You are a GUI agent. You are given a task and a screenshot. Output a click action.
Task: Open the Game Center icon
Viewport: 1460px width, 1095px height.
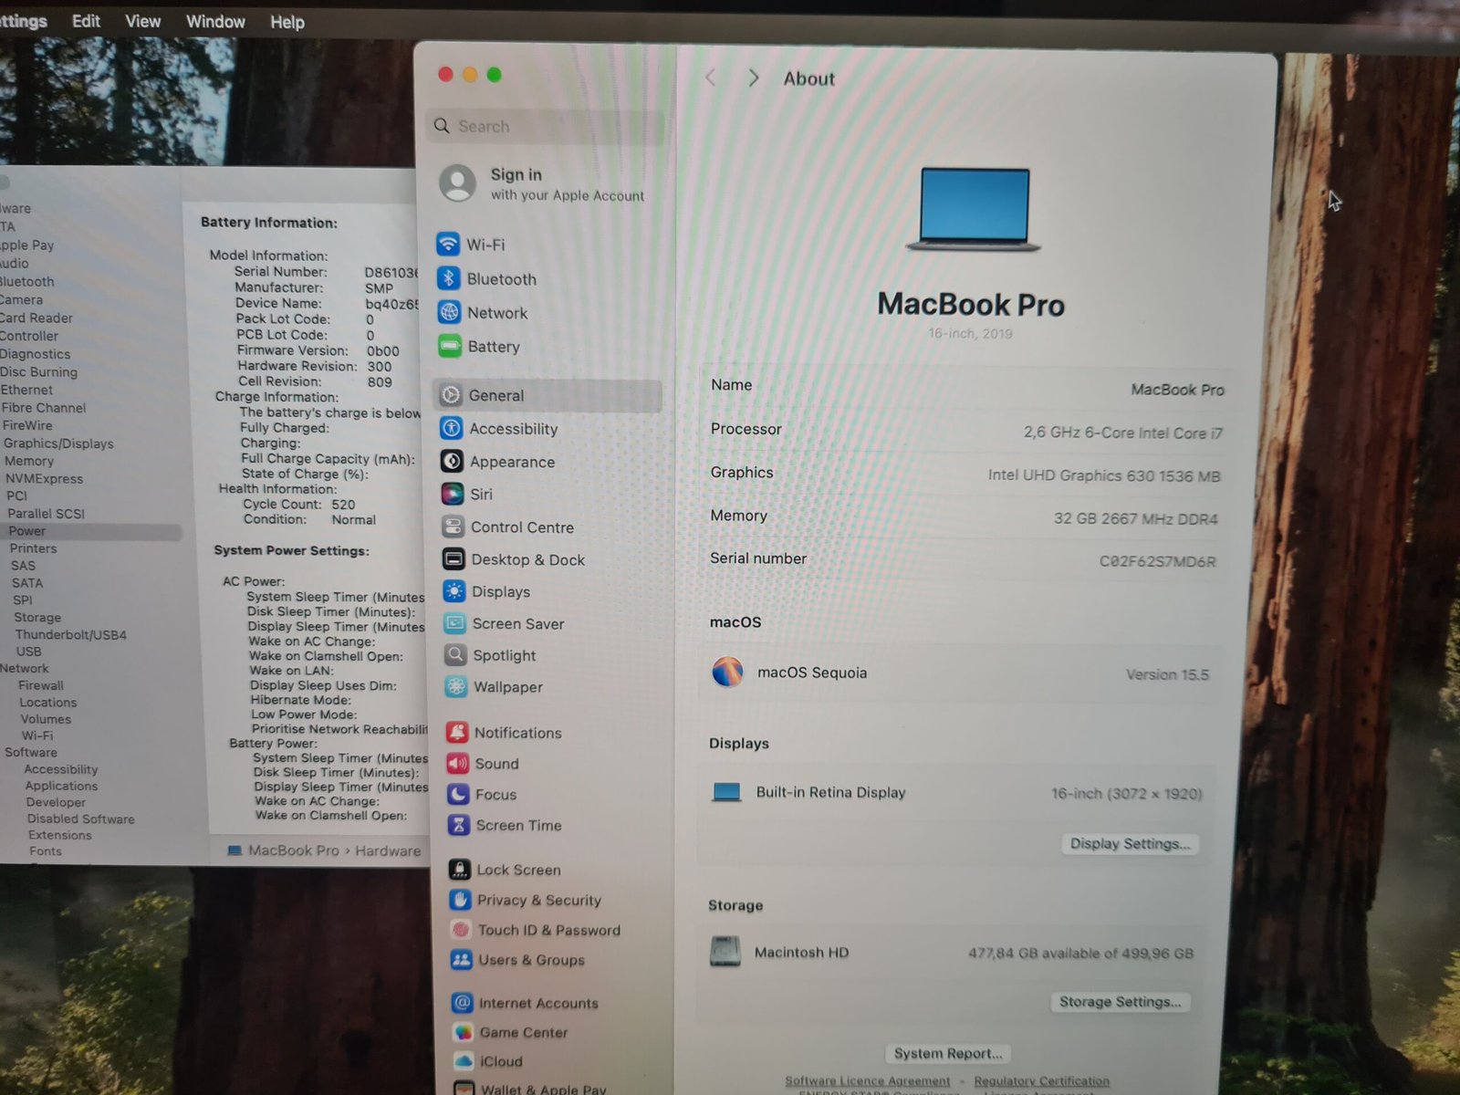click(x=464, y=1032)
